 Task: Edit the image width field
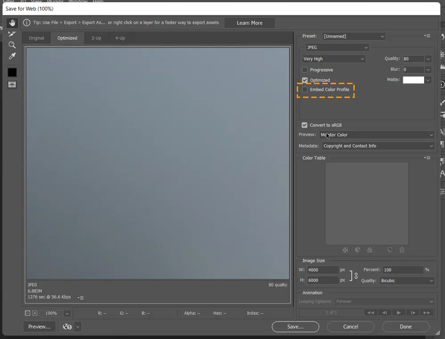pyautogui.click(x=322, y=270)
